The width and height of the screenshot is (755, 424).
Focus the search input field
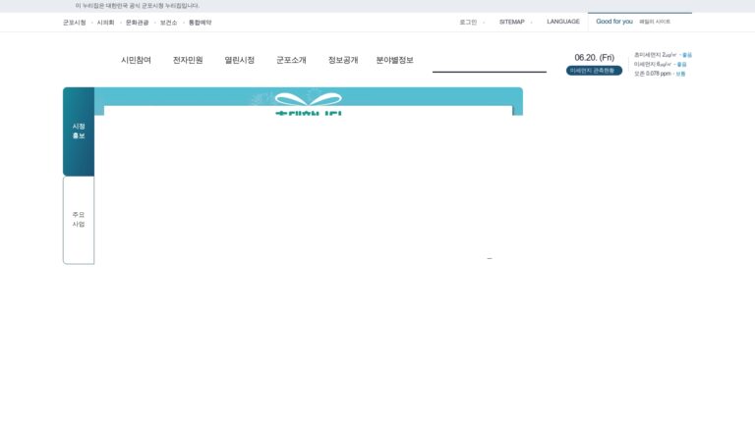pyautogui.click(x=490, y=63)
